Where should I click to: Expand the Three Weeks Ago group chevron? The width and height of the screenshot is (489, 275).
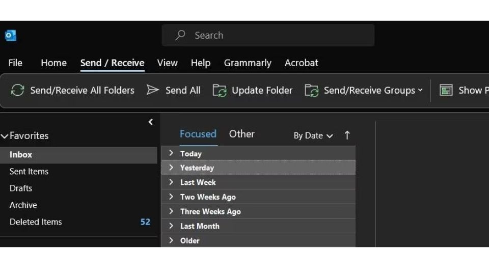click(171, 211)
